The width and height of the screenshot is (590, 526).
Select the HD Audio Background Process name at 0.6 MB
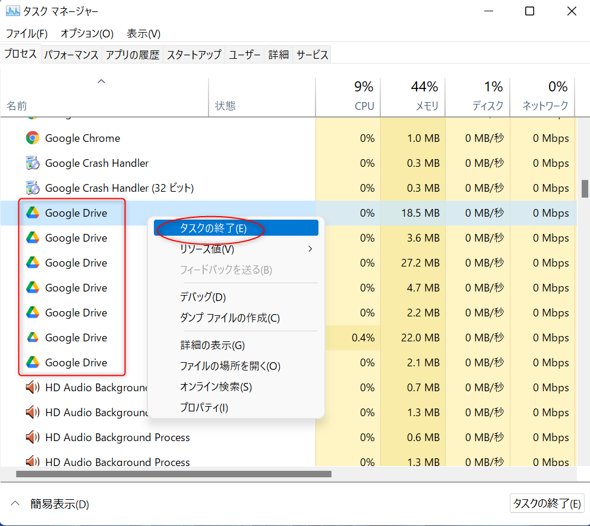point(118,438)
